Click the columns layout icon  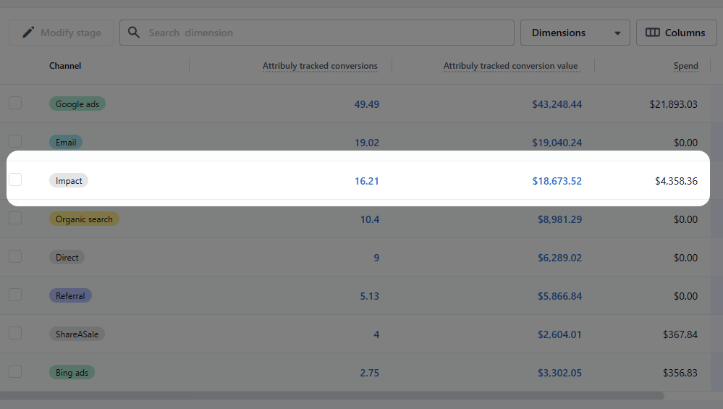tap(653, 33)
